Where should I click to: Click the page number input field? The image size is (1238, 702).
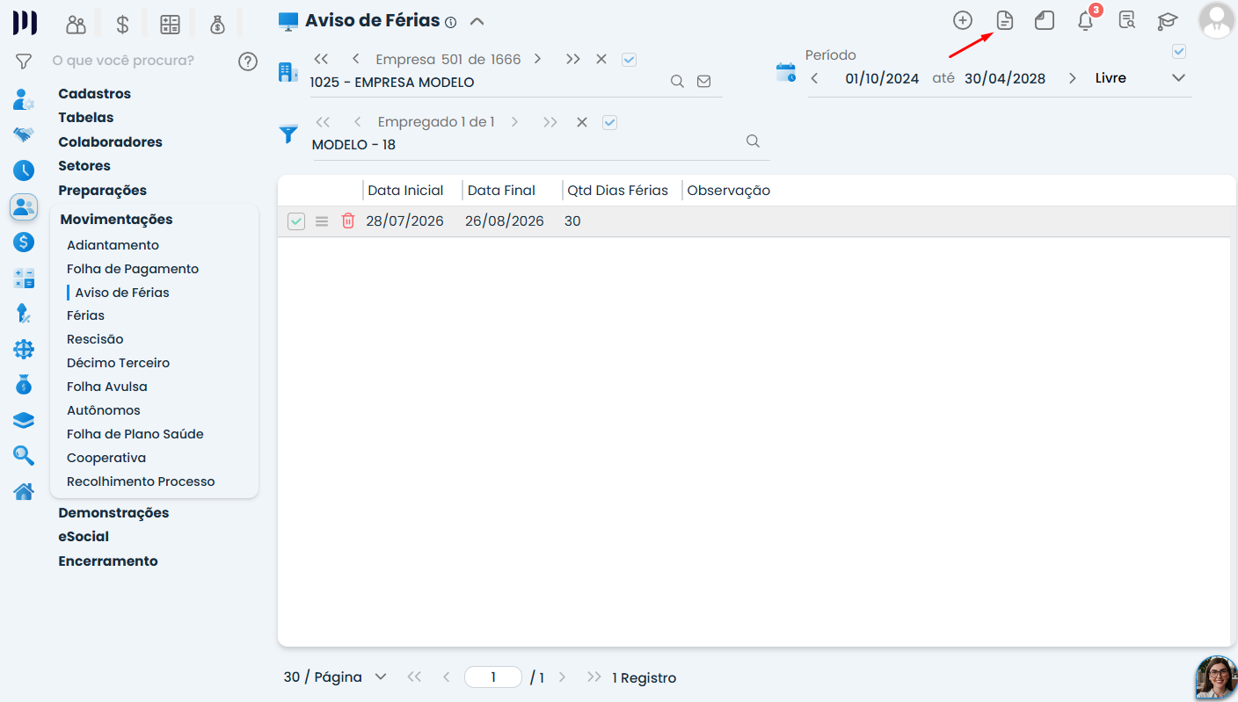[493, 677]
